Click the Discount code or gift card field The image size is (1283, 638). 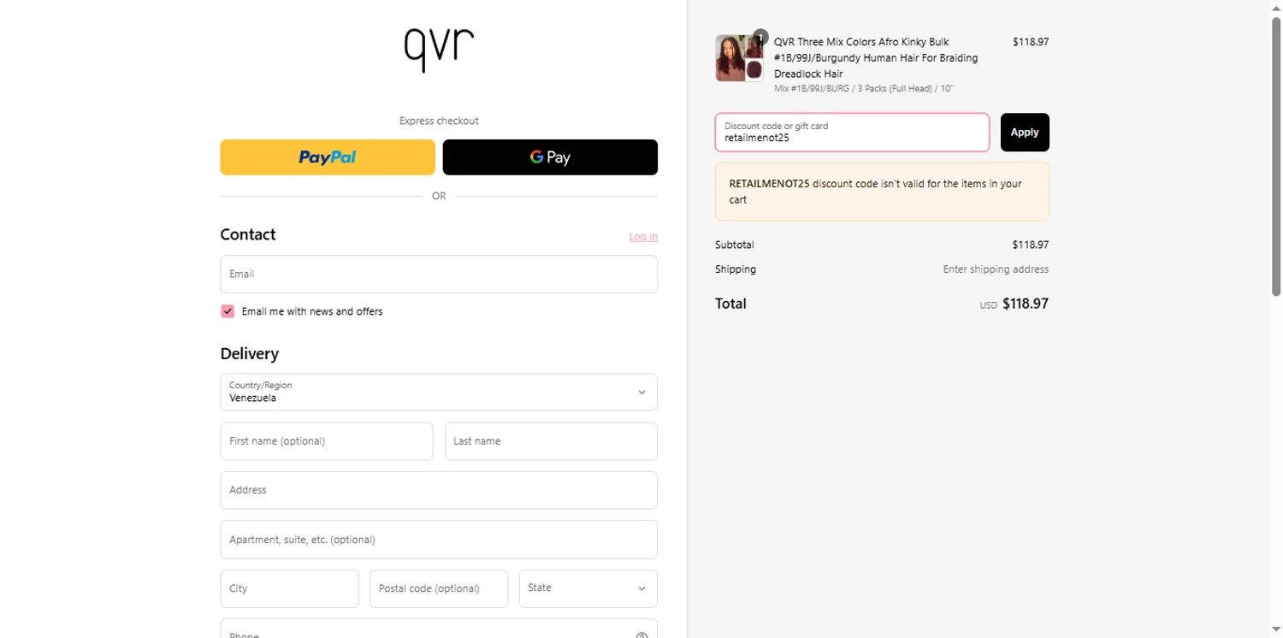(852, 133)
